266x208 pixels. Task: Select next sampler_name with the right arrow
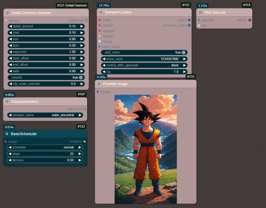pyautogui.click(x=80, y=115)
